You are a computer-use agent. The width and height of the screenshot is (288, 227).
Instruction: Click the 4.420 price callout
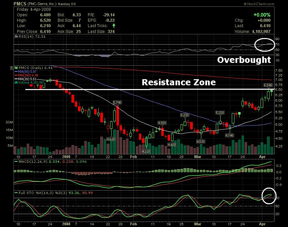point(172,145)
